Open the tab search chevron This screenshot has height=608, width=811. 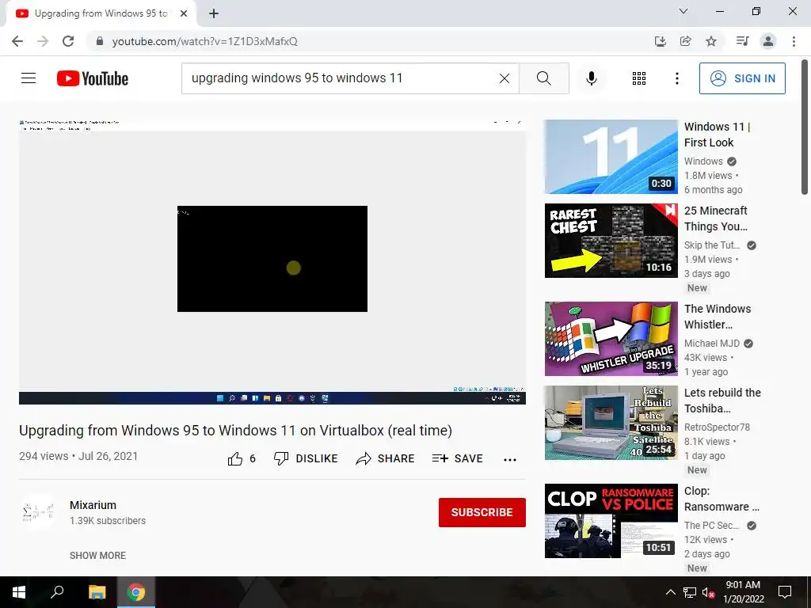(x=683, y=11)
